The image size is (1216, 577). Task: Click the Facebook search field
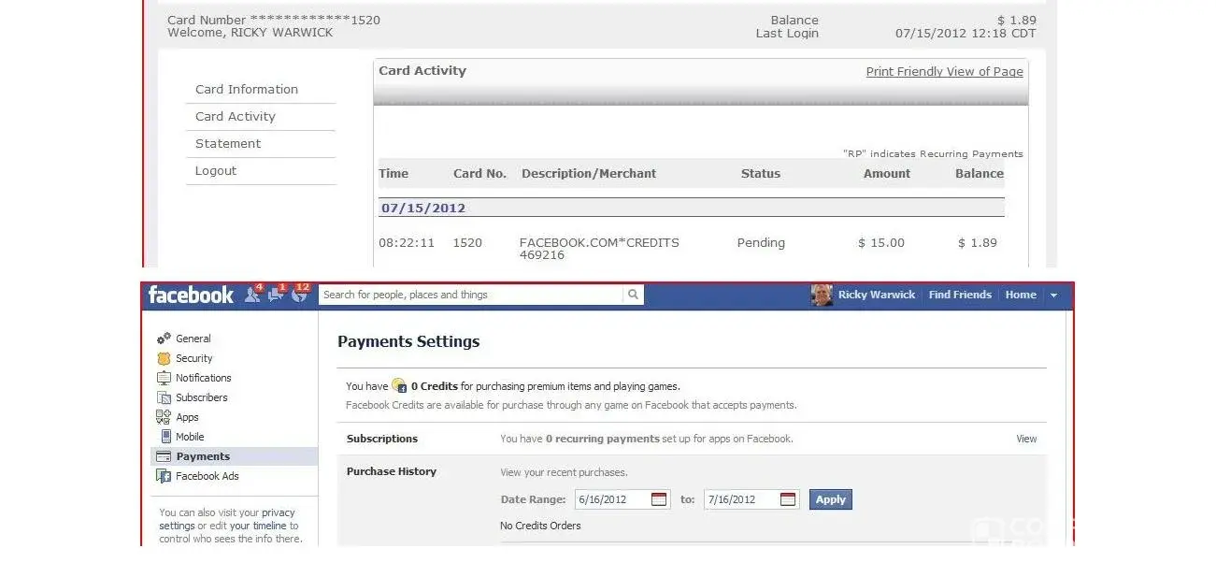click(470, 295)
